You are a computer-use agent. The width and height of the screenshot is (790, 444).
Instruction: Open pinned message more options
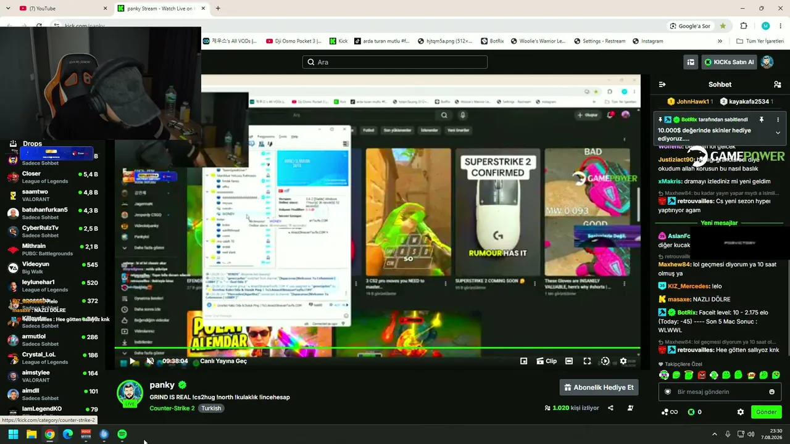[x=778, y=120]
